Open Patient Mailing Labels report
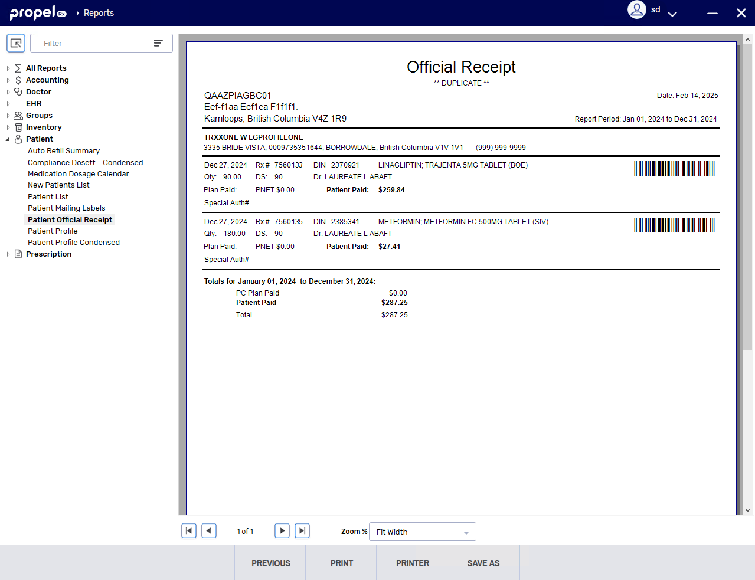Screen dimensions: 755x580 pos(66,208)
